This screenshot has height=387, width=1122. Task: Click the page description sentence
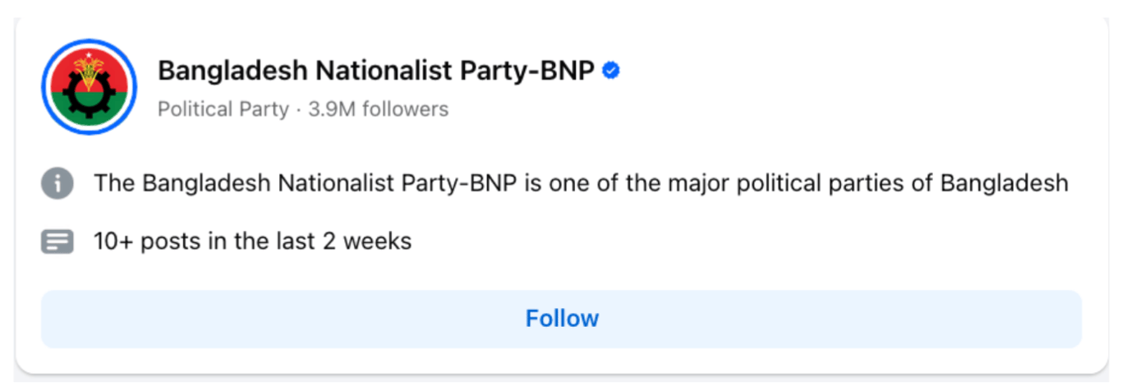coord(581,183)
